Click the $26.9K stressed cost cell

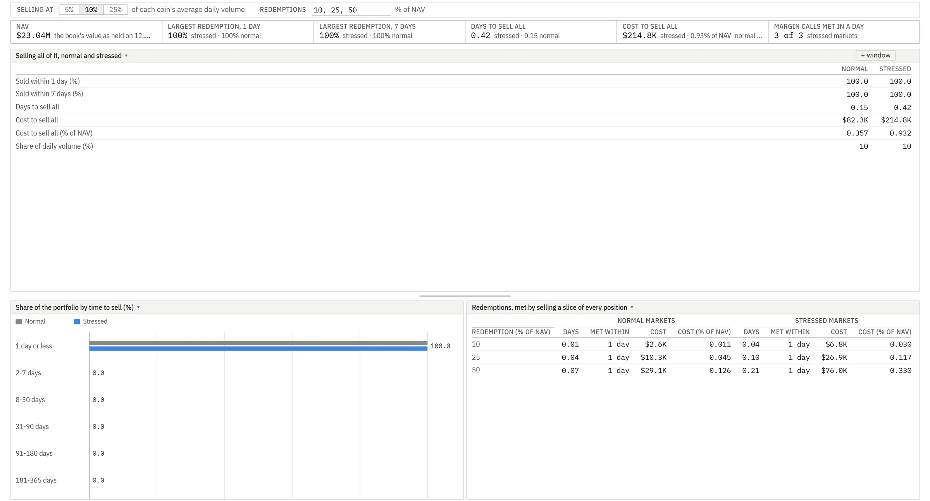coord(834,358)
